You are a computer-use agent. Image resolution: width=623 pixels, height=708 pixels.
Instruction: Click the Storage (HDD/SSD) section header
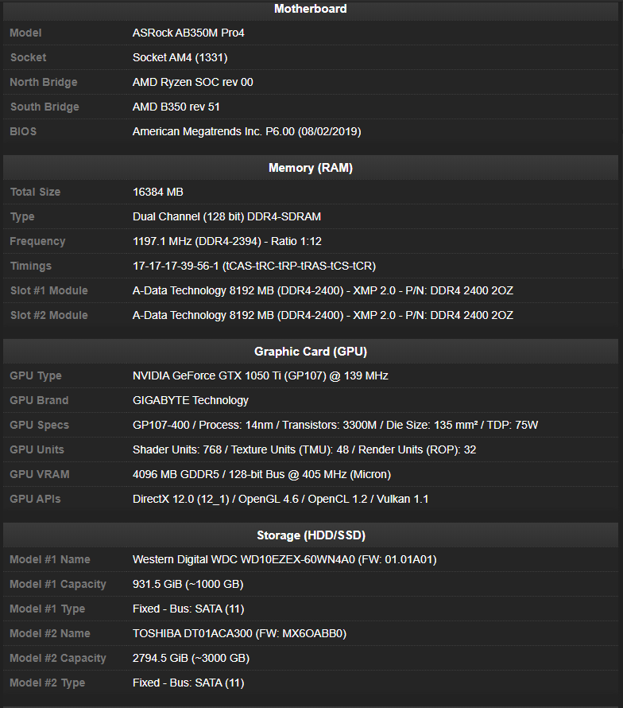[x=311, y=535]
